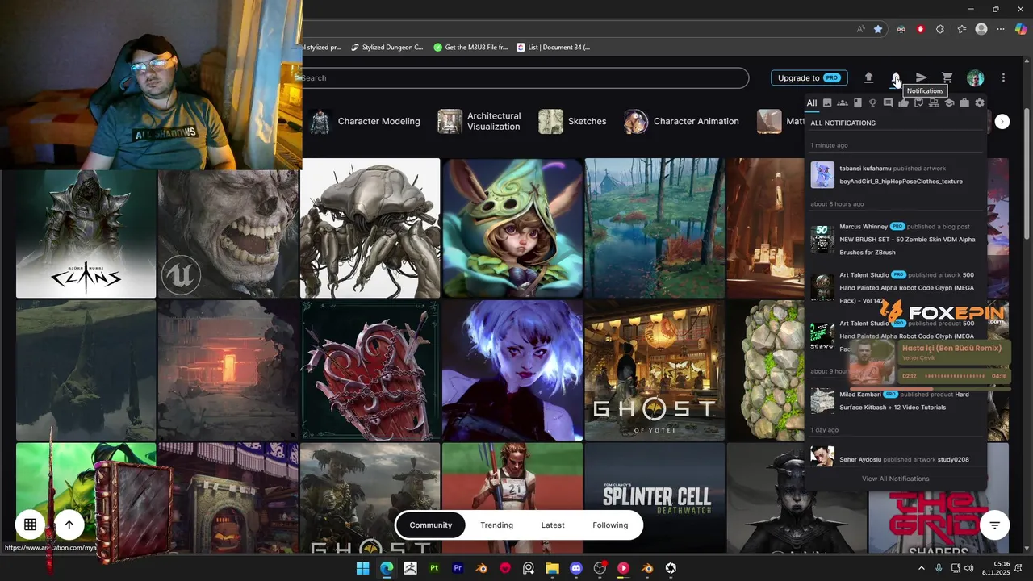Open Get the M3U8 File bookmark
Viewport: 1033px width, 581px height.
[470, 48]
